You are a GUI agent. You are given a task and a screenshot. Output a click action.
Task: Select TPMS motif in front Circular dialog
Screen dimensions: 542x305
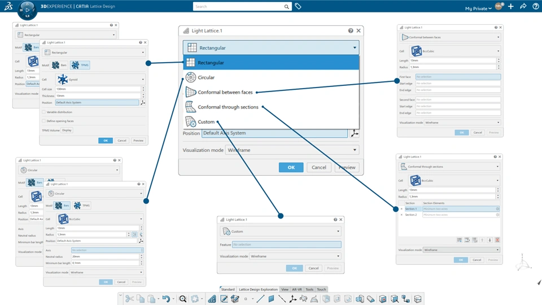click(x=82, y=206)
